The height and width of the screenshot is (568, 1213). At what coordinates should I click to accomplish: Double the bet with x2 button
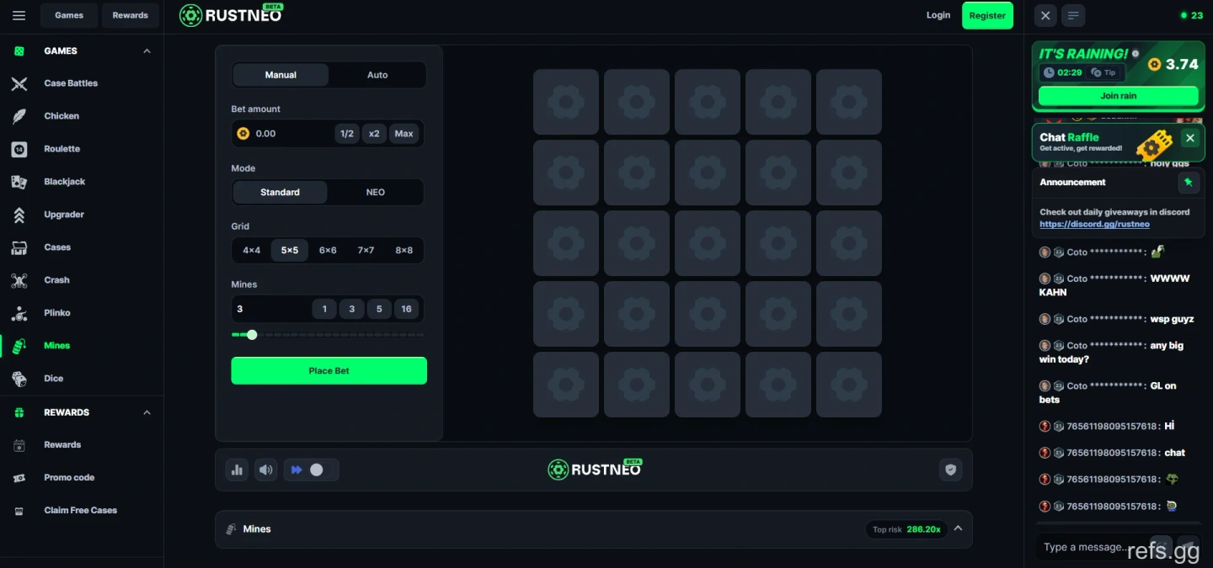374,134
